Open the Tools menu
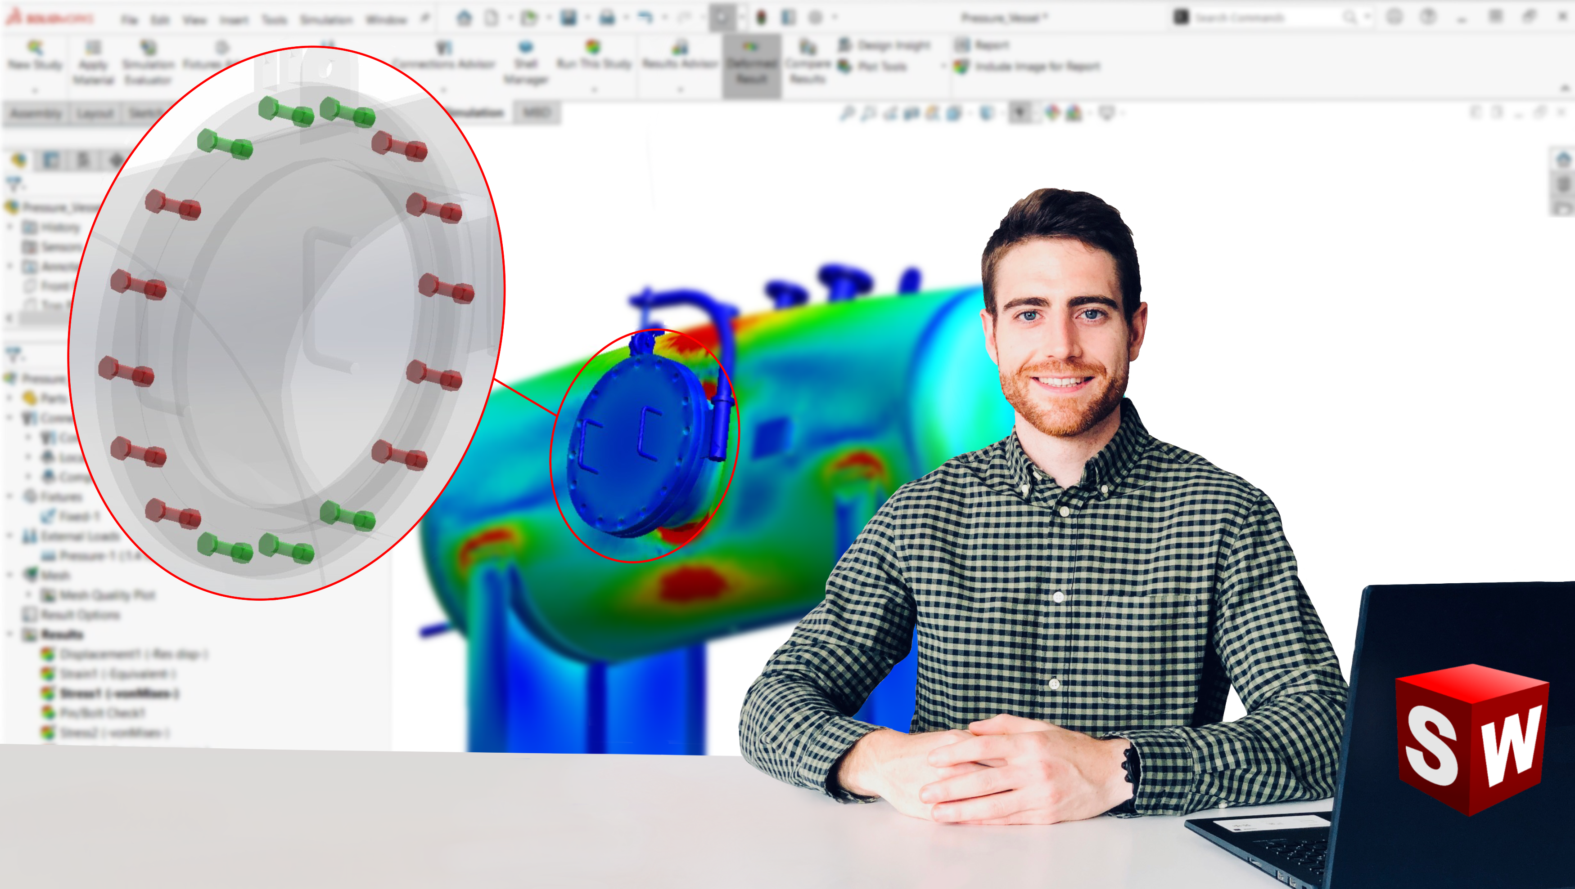The height and width of the screenshot is (889, 1575). pos(275,20)
